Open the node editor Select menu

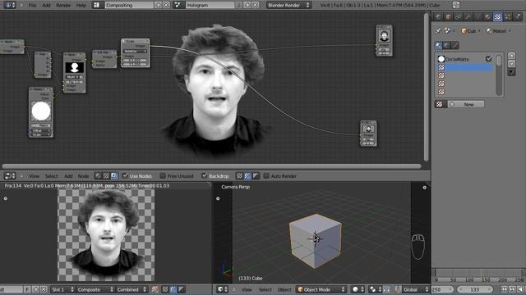[x=51, y=176]
